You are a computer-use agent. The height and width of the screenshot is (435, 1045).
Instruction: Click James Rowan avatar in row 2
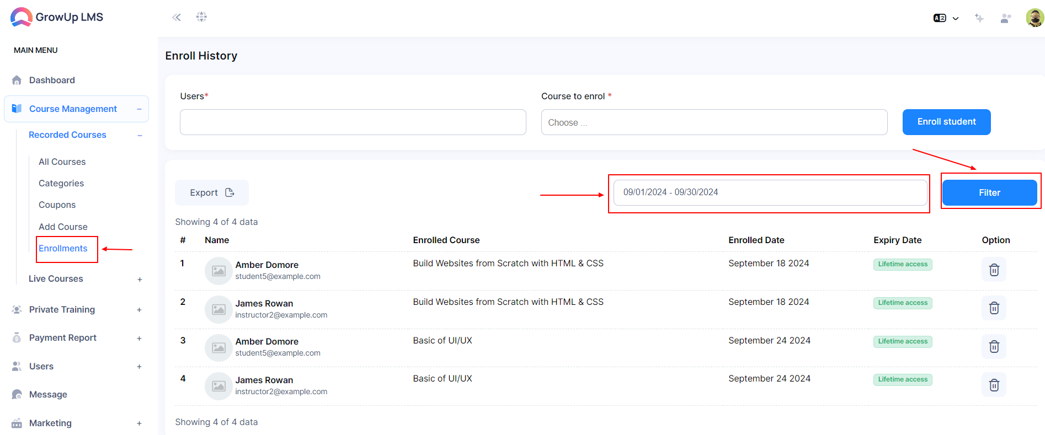[x=218, y=309]
